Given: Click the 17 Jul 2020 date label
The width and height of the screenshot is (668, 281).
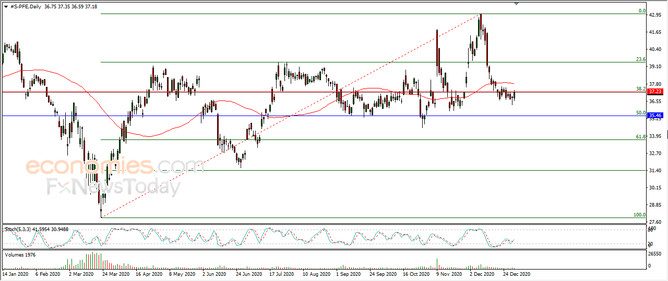Looking at the screenshot, I should (x=282, y=273).
